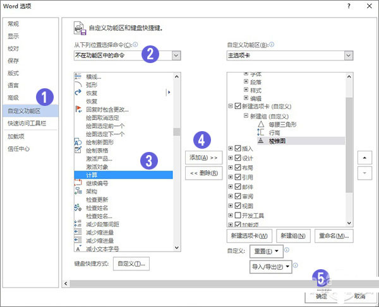Click info icon beside 导入/导出 button
379x307 pixels.
[x=296, y=265]
